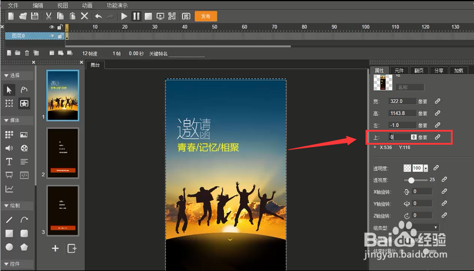This screenshot has width=474, height=271.
Task: Select the paragraph text tool
Action: (24, 162)
